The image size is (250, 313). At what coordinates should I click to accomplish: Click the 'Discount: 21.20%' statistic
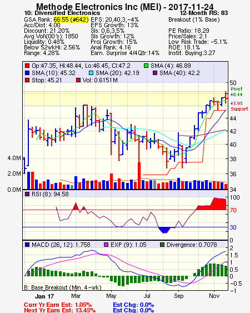pyautogui.click(x=47, y=31)
